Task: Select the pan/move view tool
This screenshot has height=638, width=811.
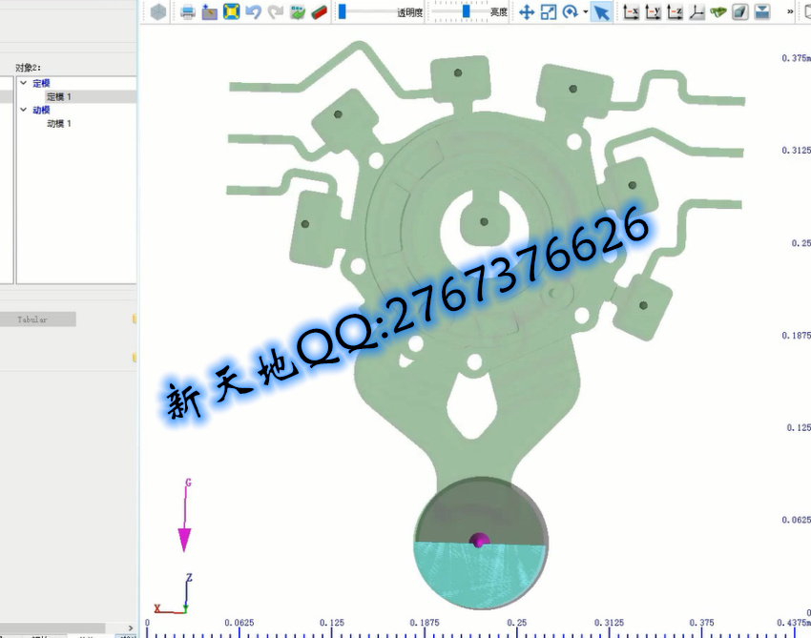Action: [526, 12]
